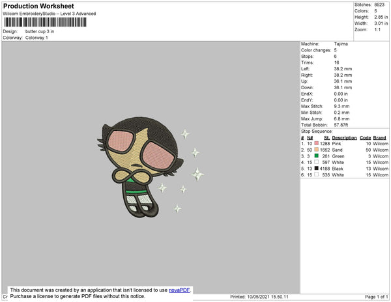Select stitch count '261' in Green row
391x302 pixels.
coord(326,156)
